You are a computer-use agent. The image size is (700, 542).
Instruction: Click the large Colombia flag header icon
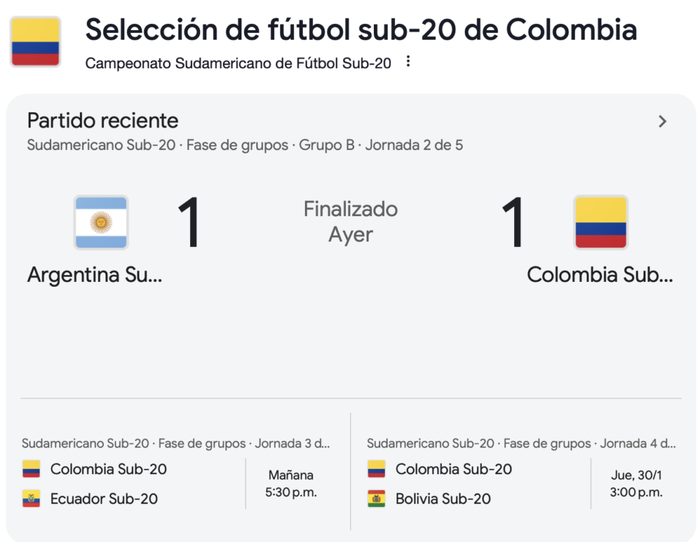pos(36,42)
